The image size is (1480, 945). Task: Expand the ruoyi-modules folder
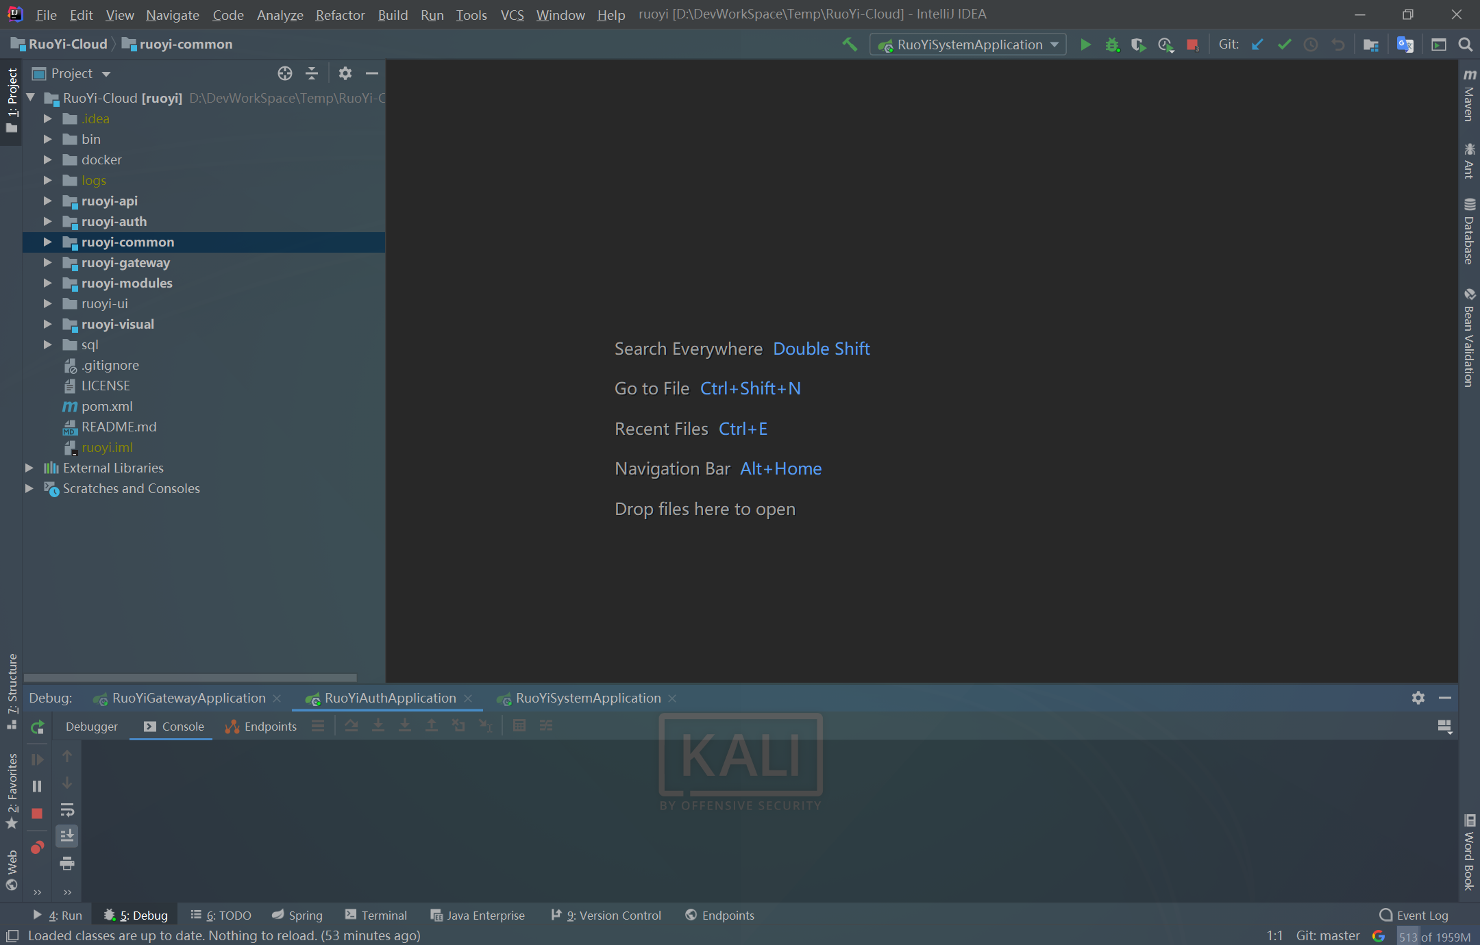tap(47, 283)
